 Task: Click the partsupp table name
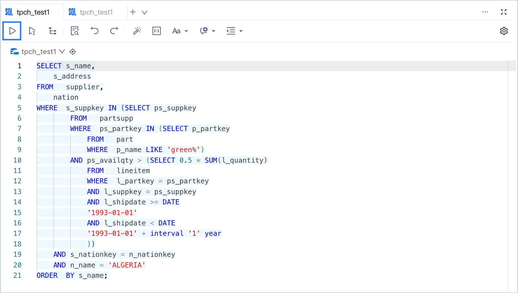pos(116,118)
